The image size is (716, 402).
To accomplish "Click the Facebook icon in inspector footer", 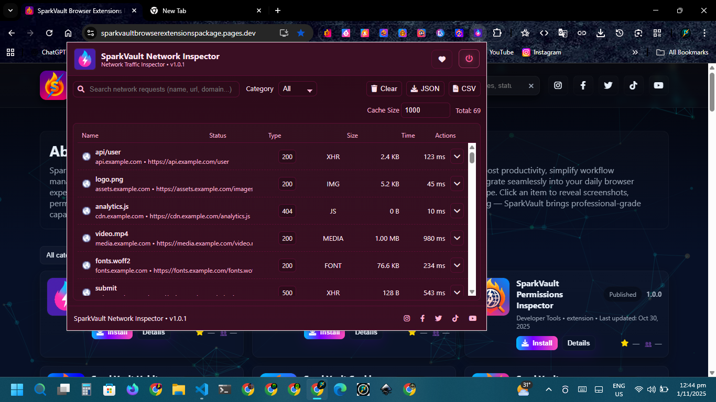I will click(x=422, y=318).
